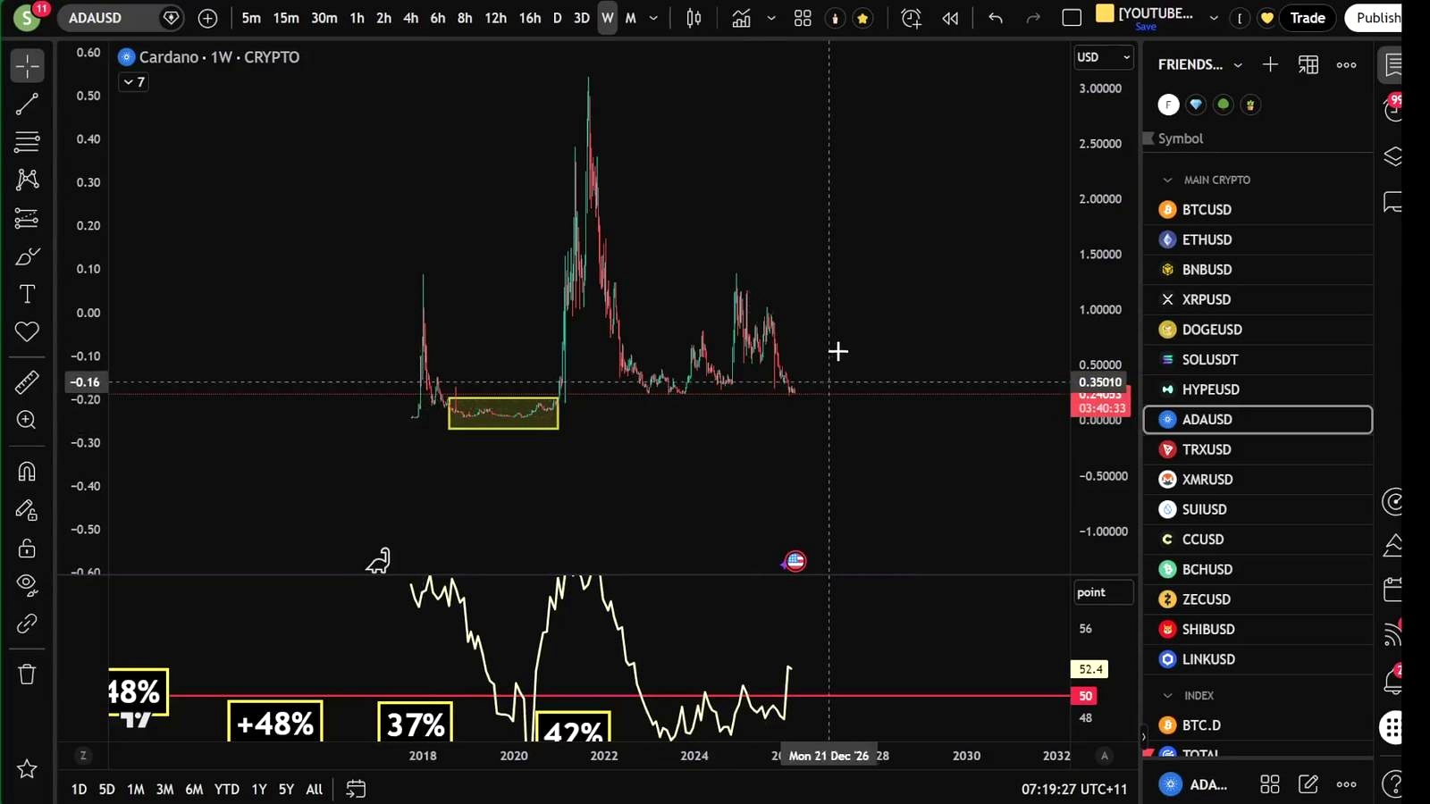Screen dimensions: 1430x804
Task: Pick the yellow layout color square
Action: 1105,13
